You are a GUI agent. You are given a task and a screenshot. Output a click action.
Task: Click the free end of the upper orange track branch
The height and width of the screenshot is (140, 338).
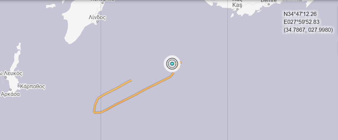pos(131,81)
